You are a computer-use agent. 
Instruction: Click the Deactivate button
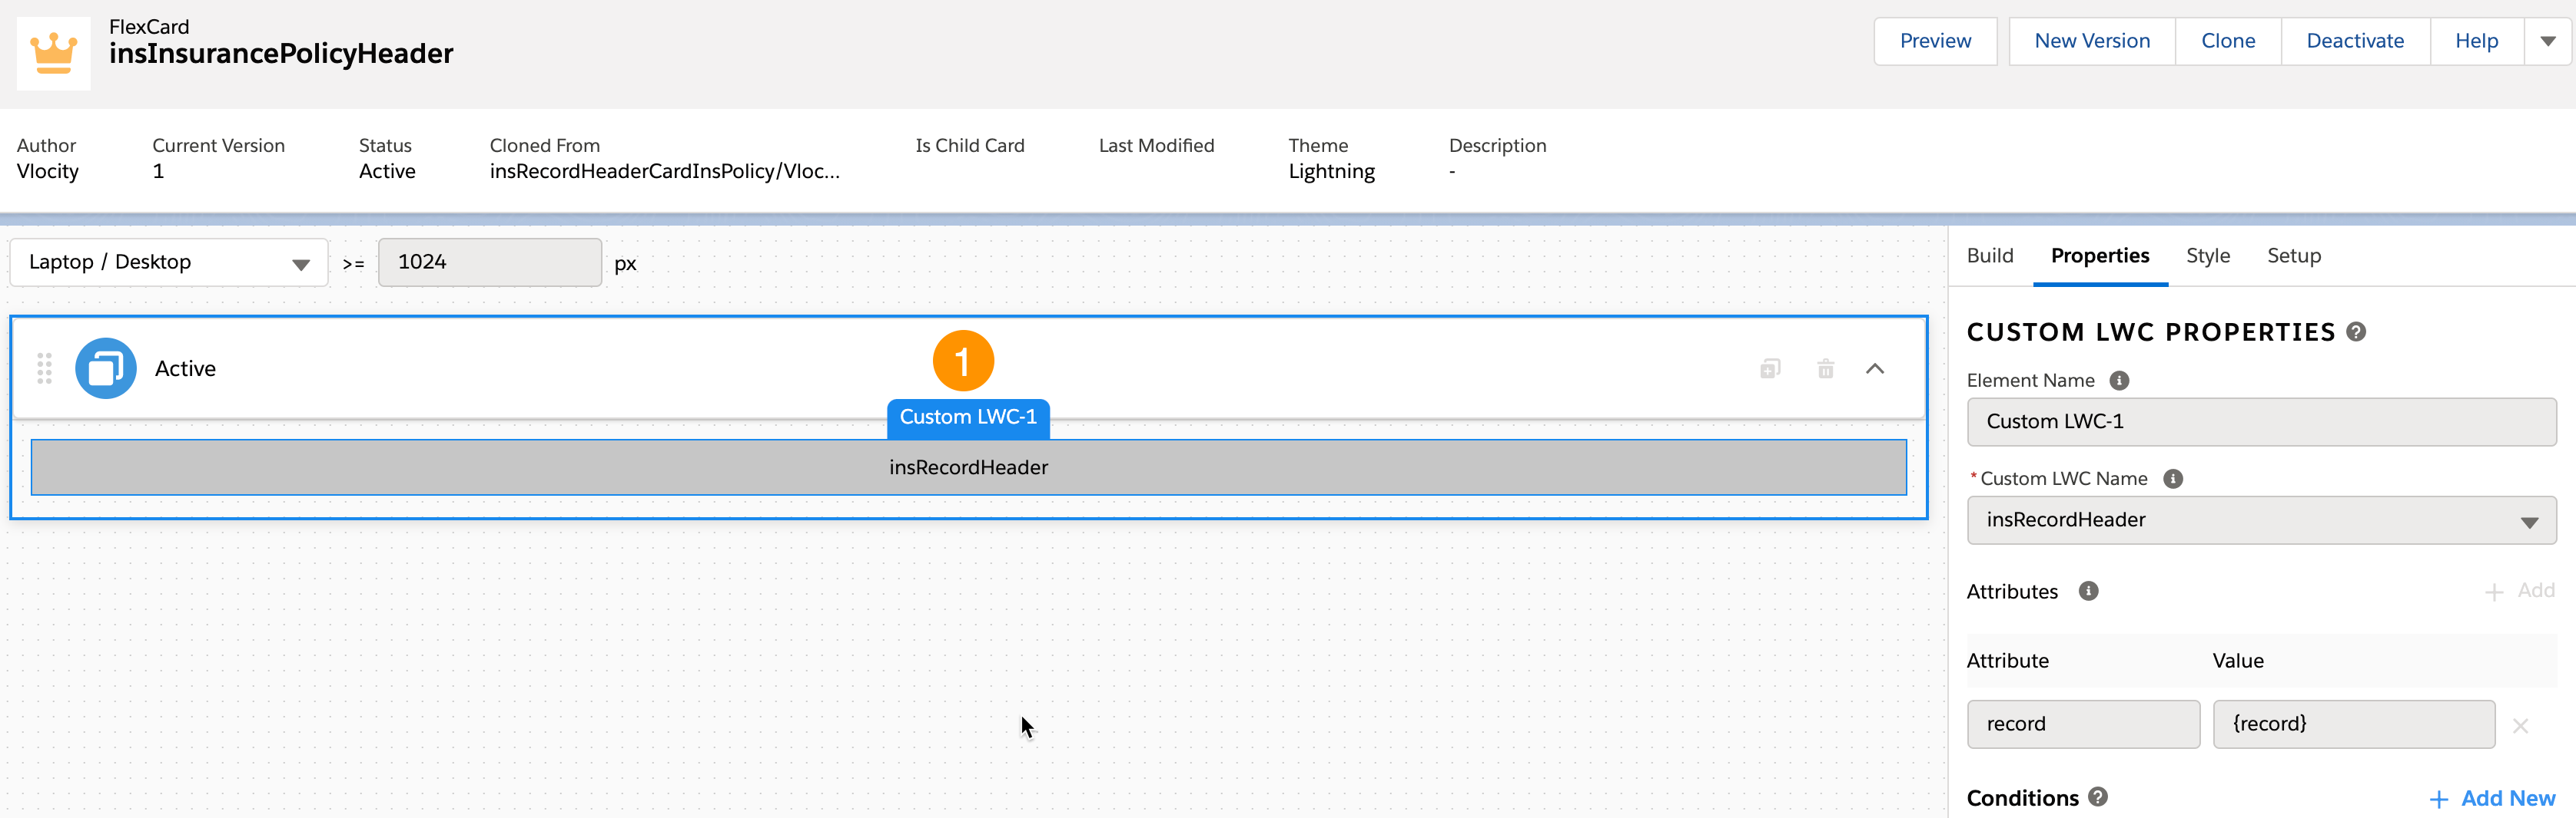pos(2355,41)
